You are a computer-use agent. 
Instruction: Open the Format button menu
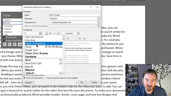29,82
